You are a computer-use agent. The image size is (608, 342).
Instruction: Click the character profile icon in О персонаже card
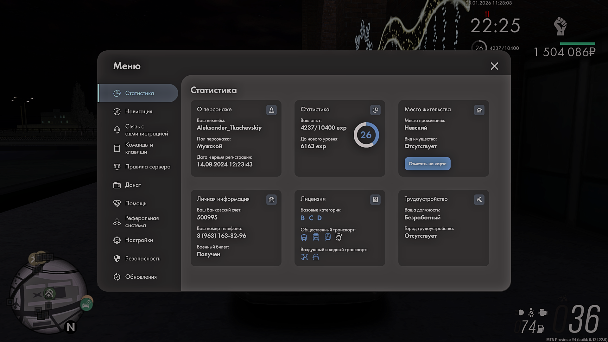click(x=271, y=110)
